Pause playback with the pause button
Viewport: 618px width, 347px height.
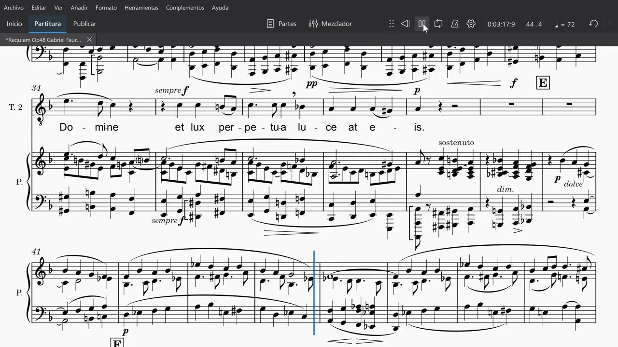click(x=422, y=24)
